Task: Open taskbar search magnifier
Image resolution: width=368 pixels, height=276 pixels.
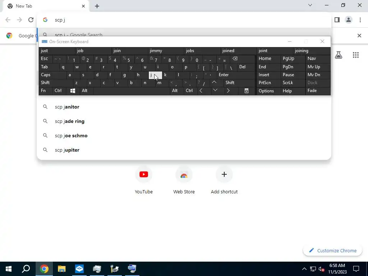Action: [26, 269]
